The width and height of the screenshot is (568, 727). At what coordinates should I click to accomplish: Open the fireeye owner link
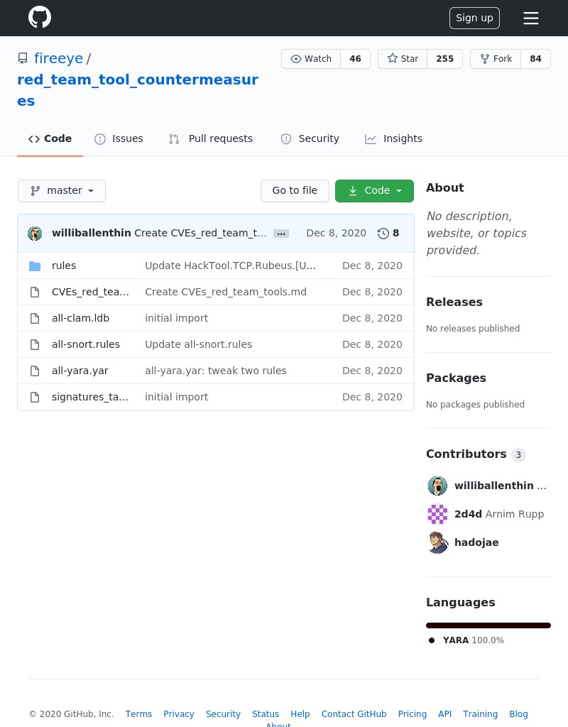pyautogui.click(x=58, y=58)
